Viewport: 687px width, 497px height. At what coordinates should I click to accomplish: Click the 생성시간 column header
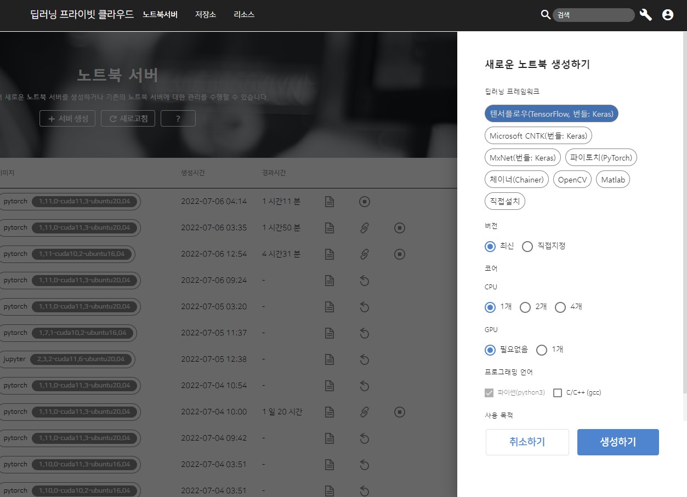[192, 173]
